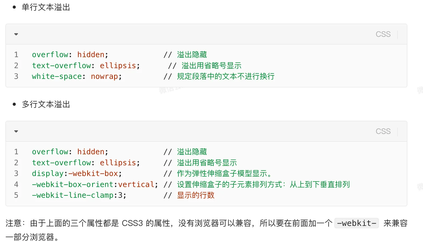The height and width of the screenshot is (242, 423).
Task: Click the red comment 显示的行数
Action: (196, 195)
